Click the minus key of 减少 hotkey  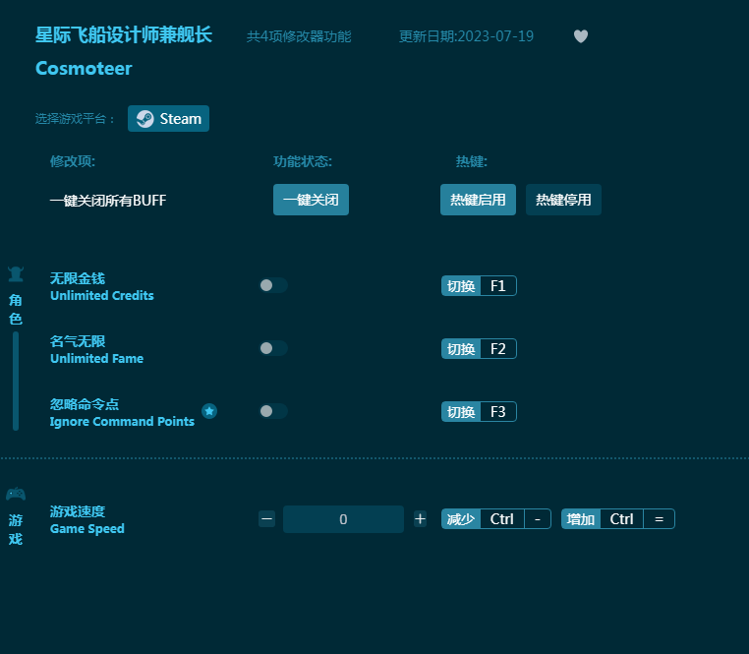coord(538,518)
